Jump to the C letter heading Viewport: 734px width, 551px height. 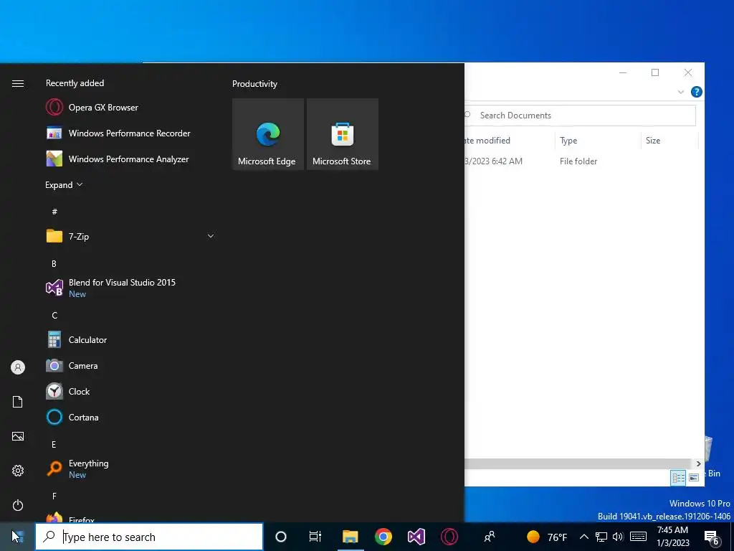54,316
